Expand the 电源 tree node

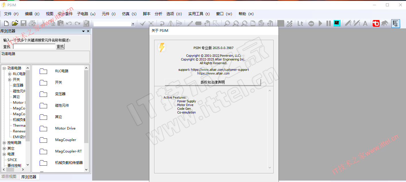[x=4, y=154]
